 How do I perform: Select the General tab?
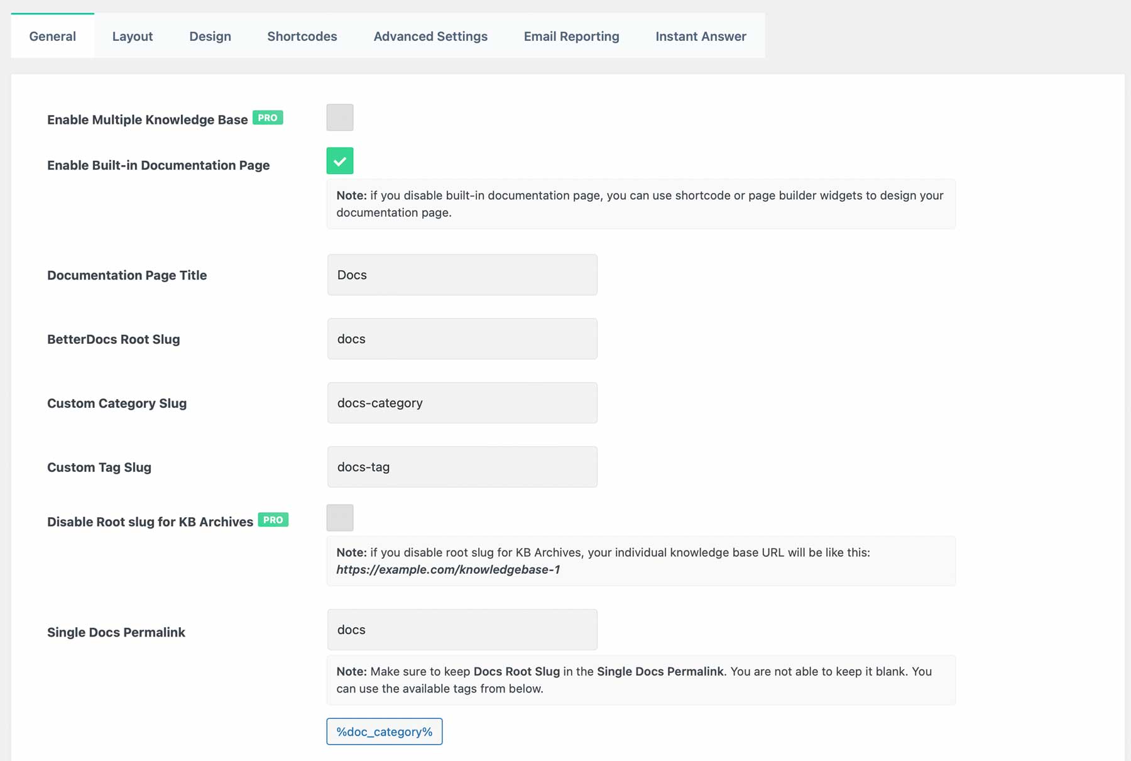point(52,36)
